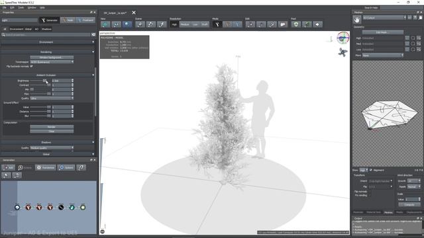This screenshot has width=424, height=238.
Task: Select the black node in generation graph
Action: pos(61,207)
